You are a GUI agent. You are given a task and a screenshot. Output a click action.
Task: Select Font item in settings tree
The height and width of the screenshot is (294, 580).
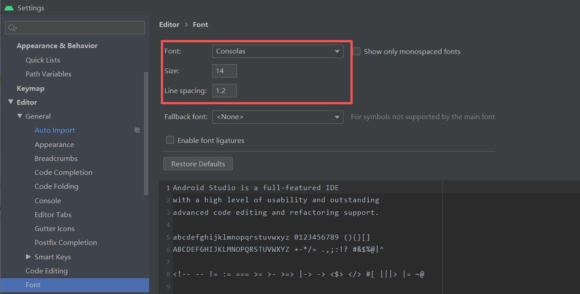[75, 285]
